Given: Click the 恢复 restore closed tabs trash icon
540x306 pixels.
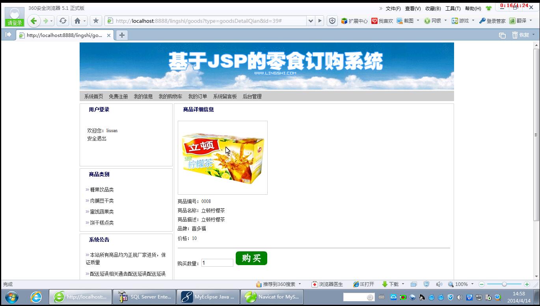Looking at the screenshot, I should [x=520, y=35].
